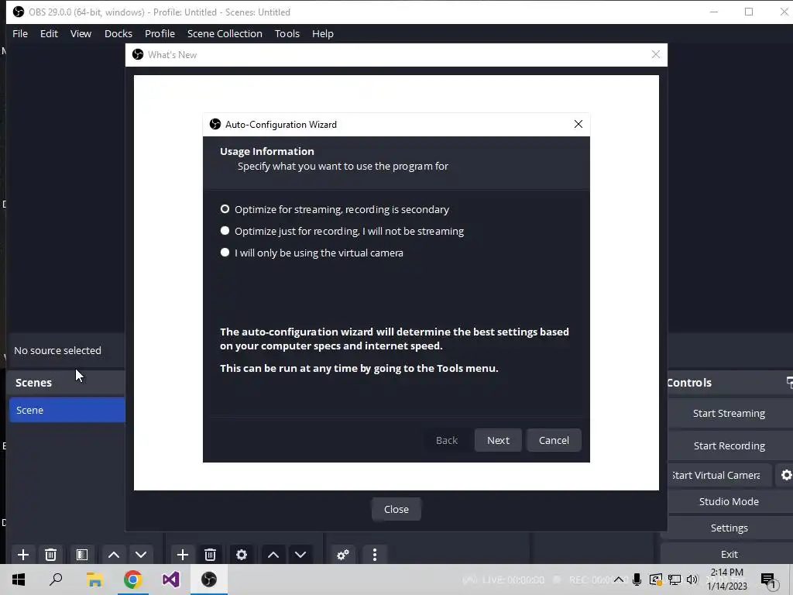Open the File menu

(20, 33)
